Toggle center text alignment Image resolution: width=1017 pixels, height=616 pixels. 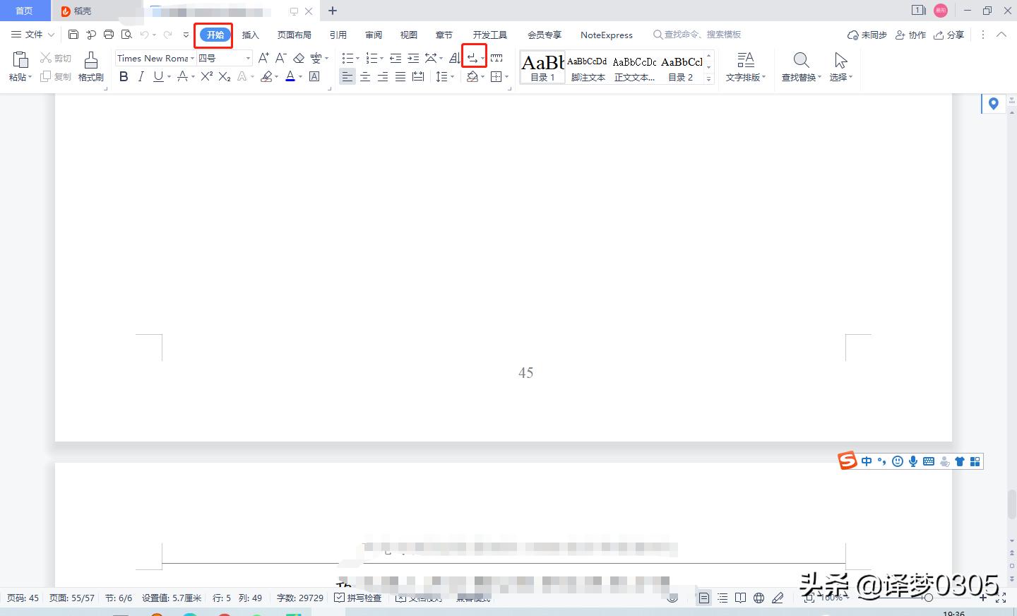(x=365, y=76)
